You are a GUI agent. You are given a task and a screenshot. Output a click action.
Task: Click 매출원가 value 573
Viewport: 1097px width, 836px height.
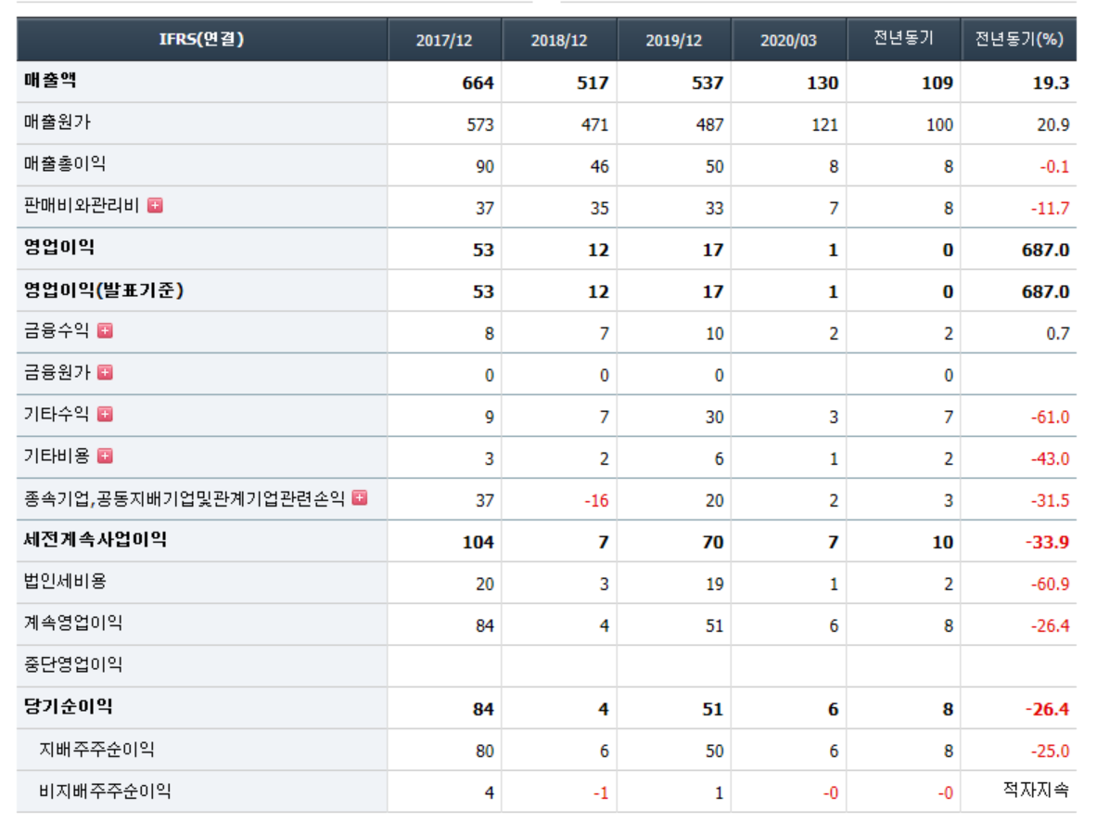[x=480, y=124]
